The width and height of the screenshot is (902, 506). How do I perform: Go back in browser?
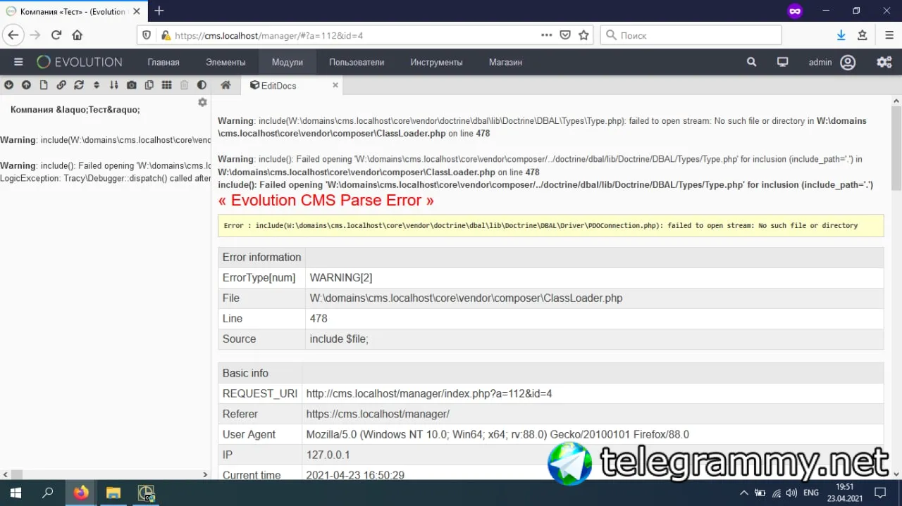(13, 35)
